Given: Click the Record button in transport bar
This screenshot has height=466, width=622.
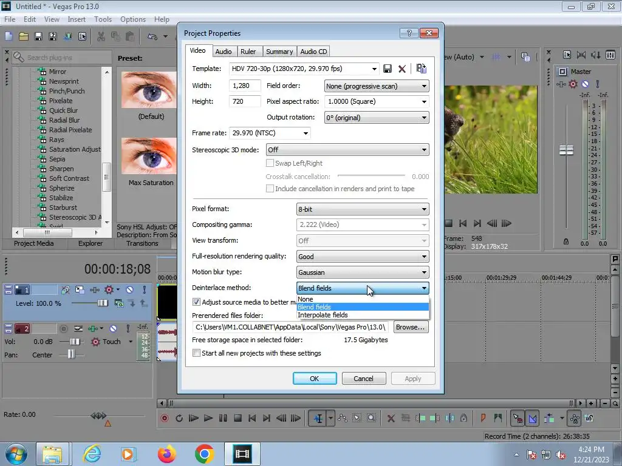Looking at the screenshot, I should pyautogui.click(x=164, y=418).
